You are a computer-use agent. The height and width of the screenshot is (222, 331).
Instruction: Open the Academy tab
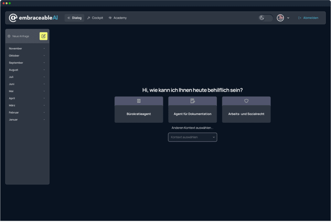pos(118,18)
